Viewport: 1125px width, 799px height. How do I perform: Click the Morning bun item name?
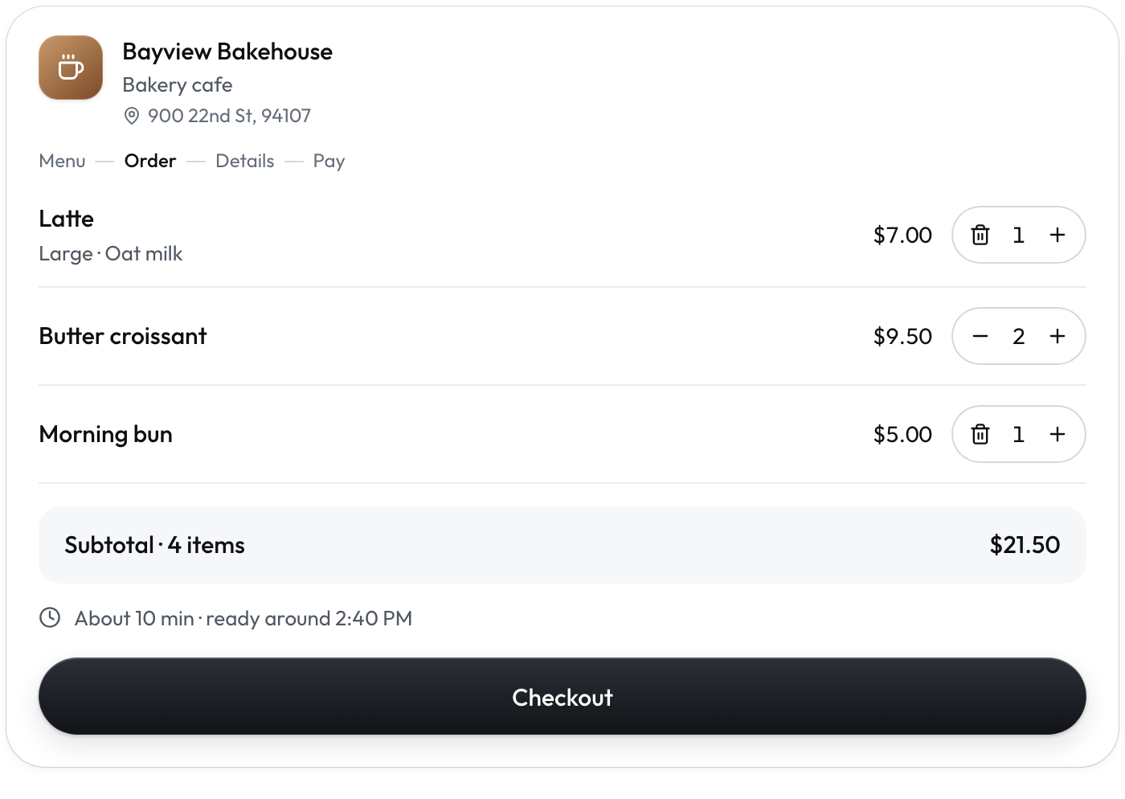click(x=105, y=434)
